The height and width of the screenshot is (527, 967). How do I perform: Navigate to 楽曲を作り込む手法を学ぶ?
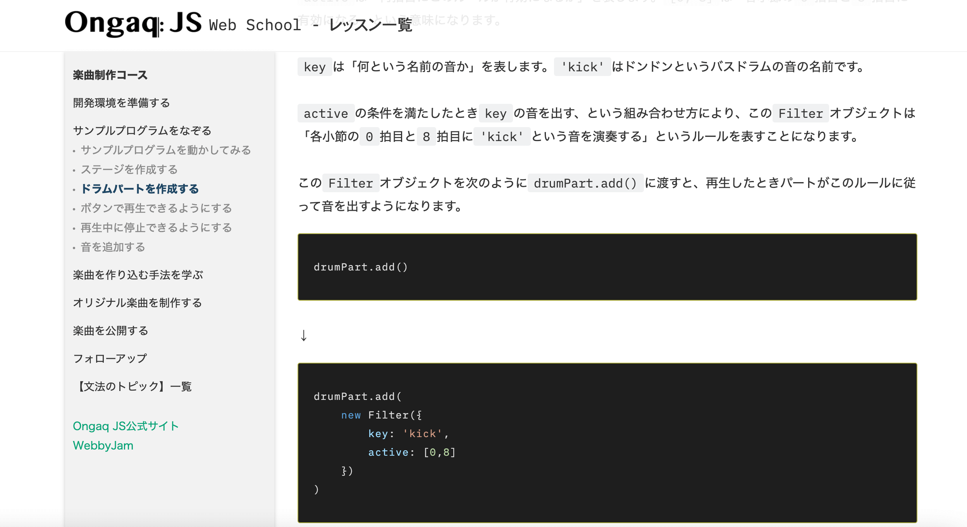click(138, 275)
